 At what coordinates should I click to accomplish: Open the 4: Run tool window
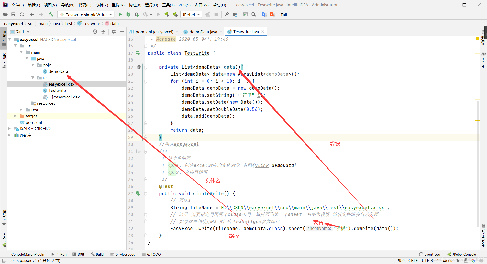pyautogui.click(x=59, y=254)
